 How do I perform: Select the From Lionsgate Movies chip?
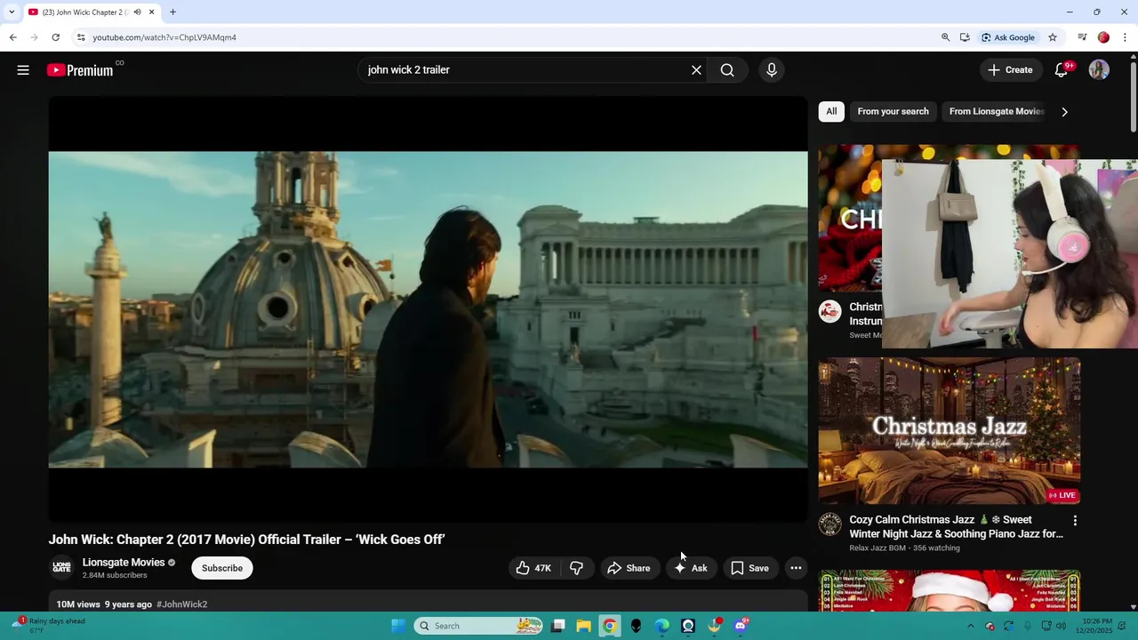pyautogui.click(x=996, y=111)
